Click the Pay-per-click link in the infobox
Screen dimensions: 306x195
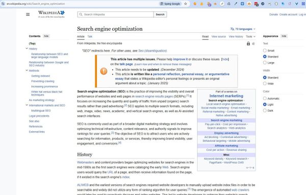click(x=213, y=124)
